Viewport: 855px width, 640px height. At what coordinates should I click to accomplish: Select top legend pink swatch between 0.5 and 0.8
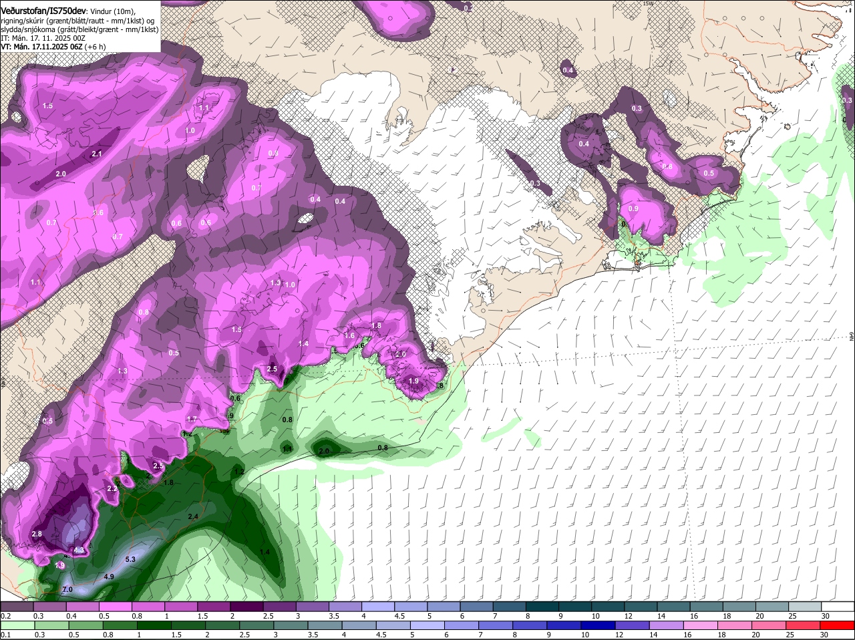[115, 607]
